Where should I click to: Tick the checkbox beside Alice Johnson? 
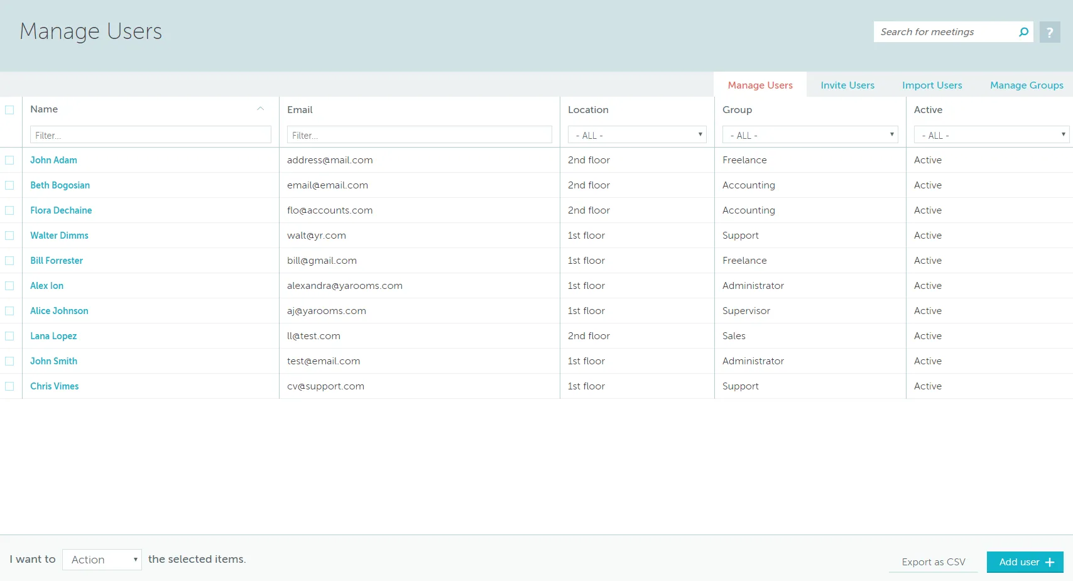click(x=9, y=311)
